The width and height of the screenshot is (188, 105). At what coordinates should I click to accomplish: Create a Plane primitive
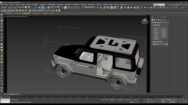click(x=164, y=37)
